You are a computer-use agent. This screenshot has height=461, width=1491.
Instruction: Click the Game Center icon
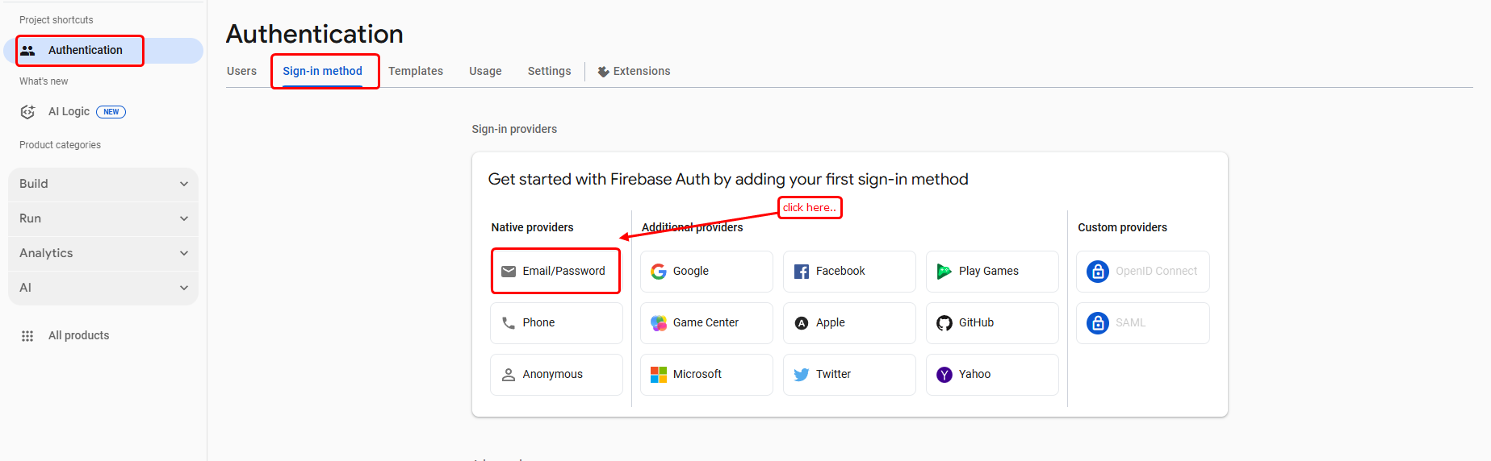click(659, 323)
